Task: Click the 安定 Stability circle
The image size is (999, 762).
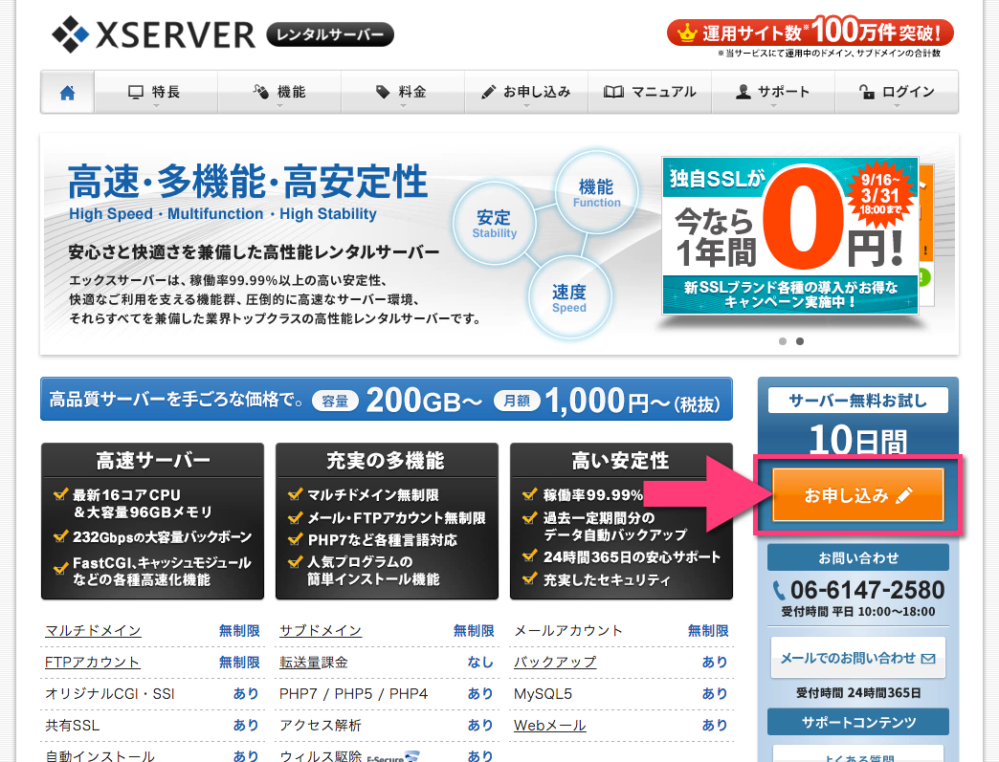Action: pyautogui.click(x=495, y=224)
